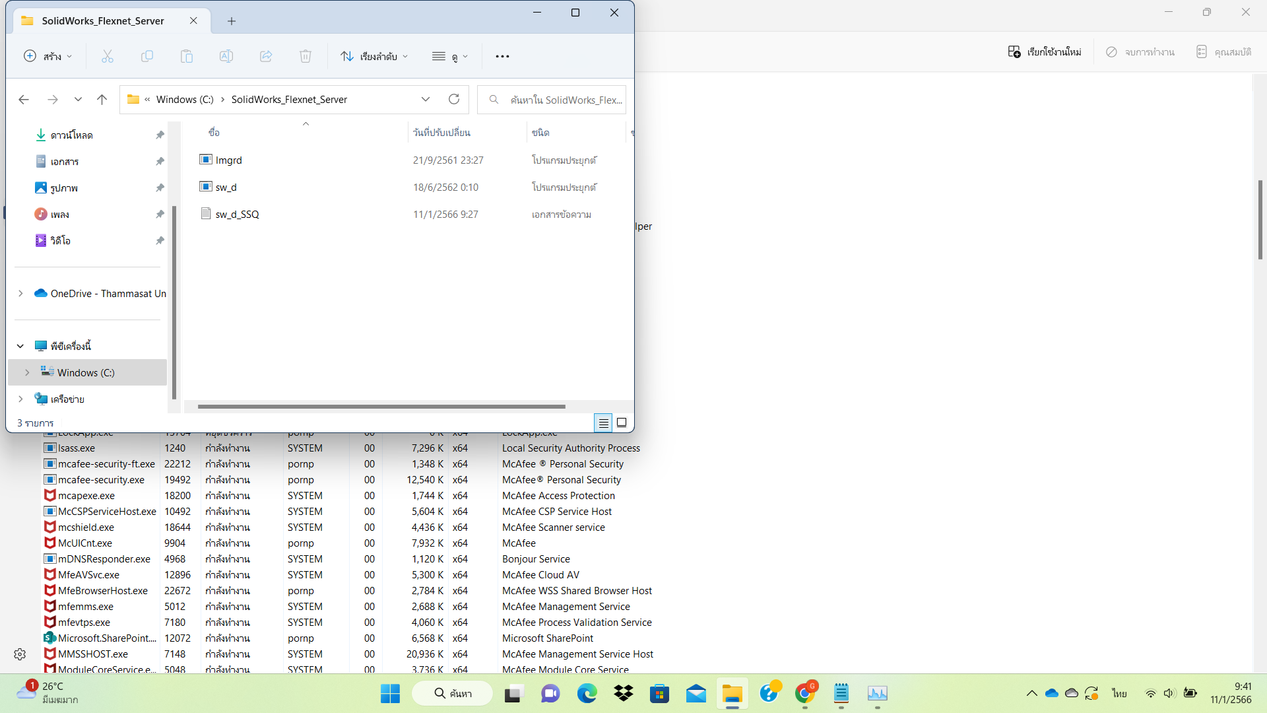Click the Paste clipboard icon
This screenshot has height=713, width=1267.
coord(187,57)
